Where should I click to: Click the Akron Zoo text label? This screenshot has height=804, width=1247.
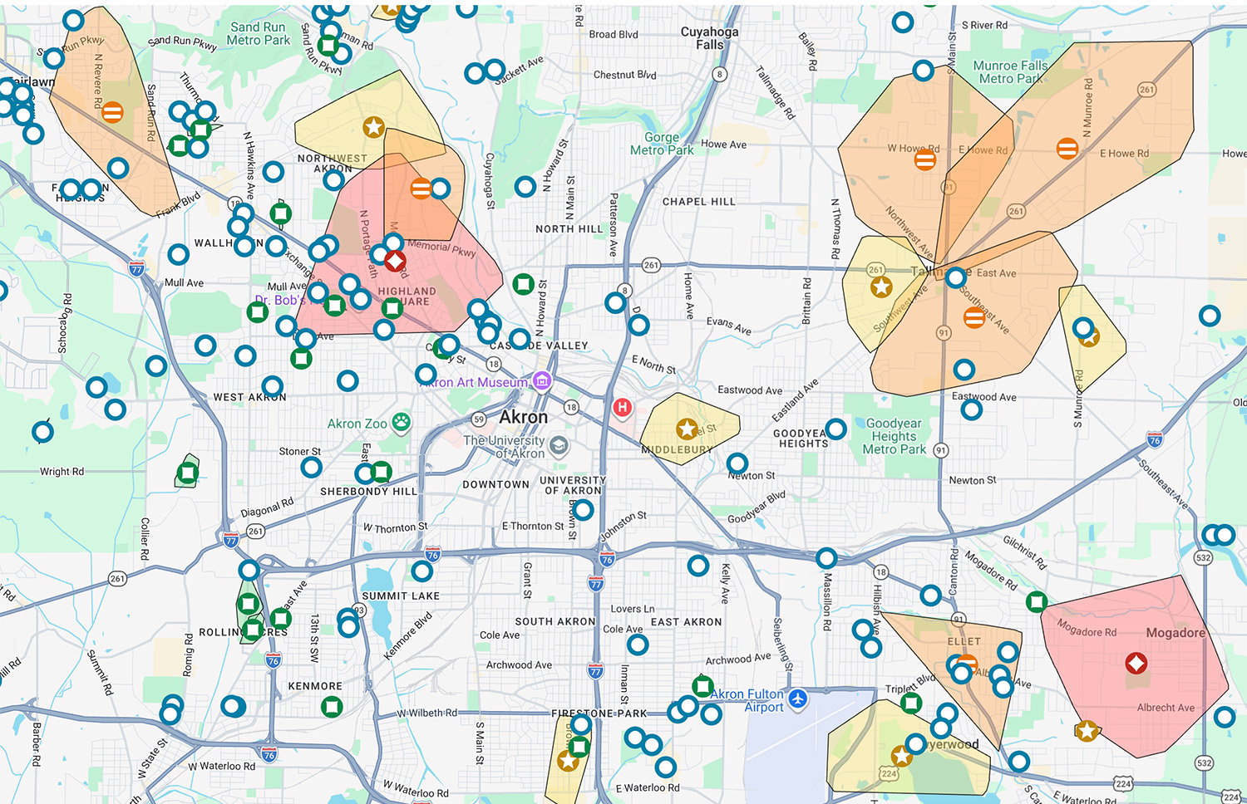pos(357,424)
